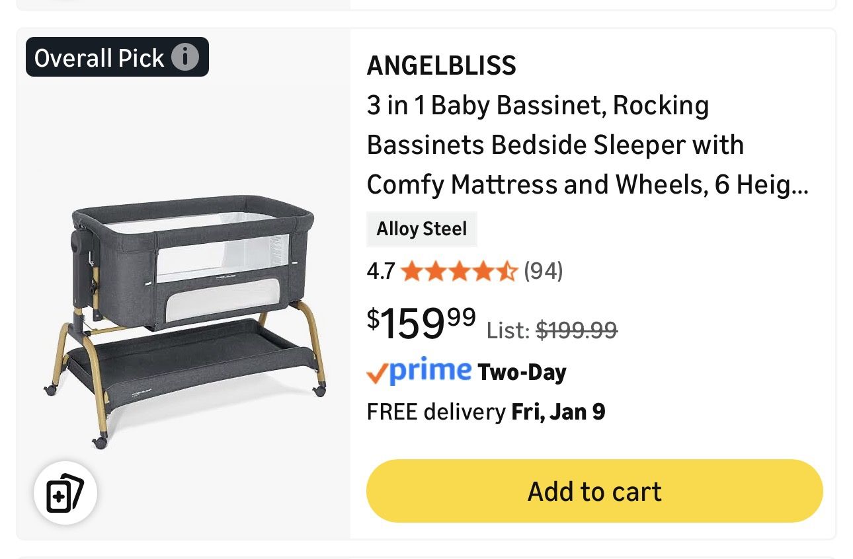Click the Overall Pick info icon
This screenshot has width=853, height=559.
[x=186, y=57]
